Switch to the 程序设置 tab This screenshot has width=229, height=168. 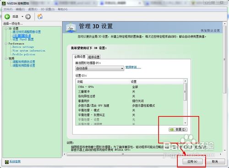(94, 57)
